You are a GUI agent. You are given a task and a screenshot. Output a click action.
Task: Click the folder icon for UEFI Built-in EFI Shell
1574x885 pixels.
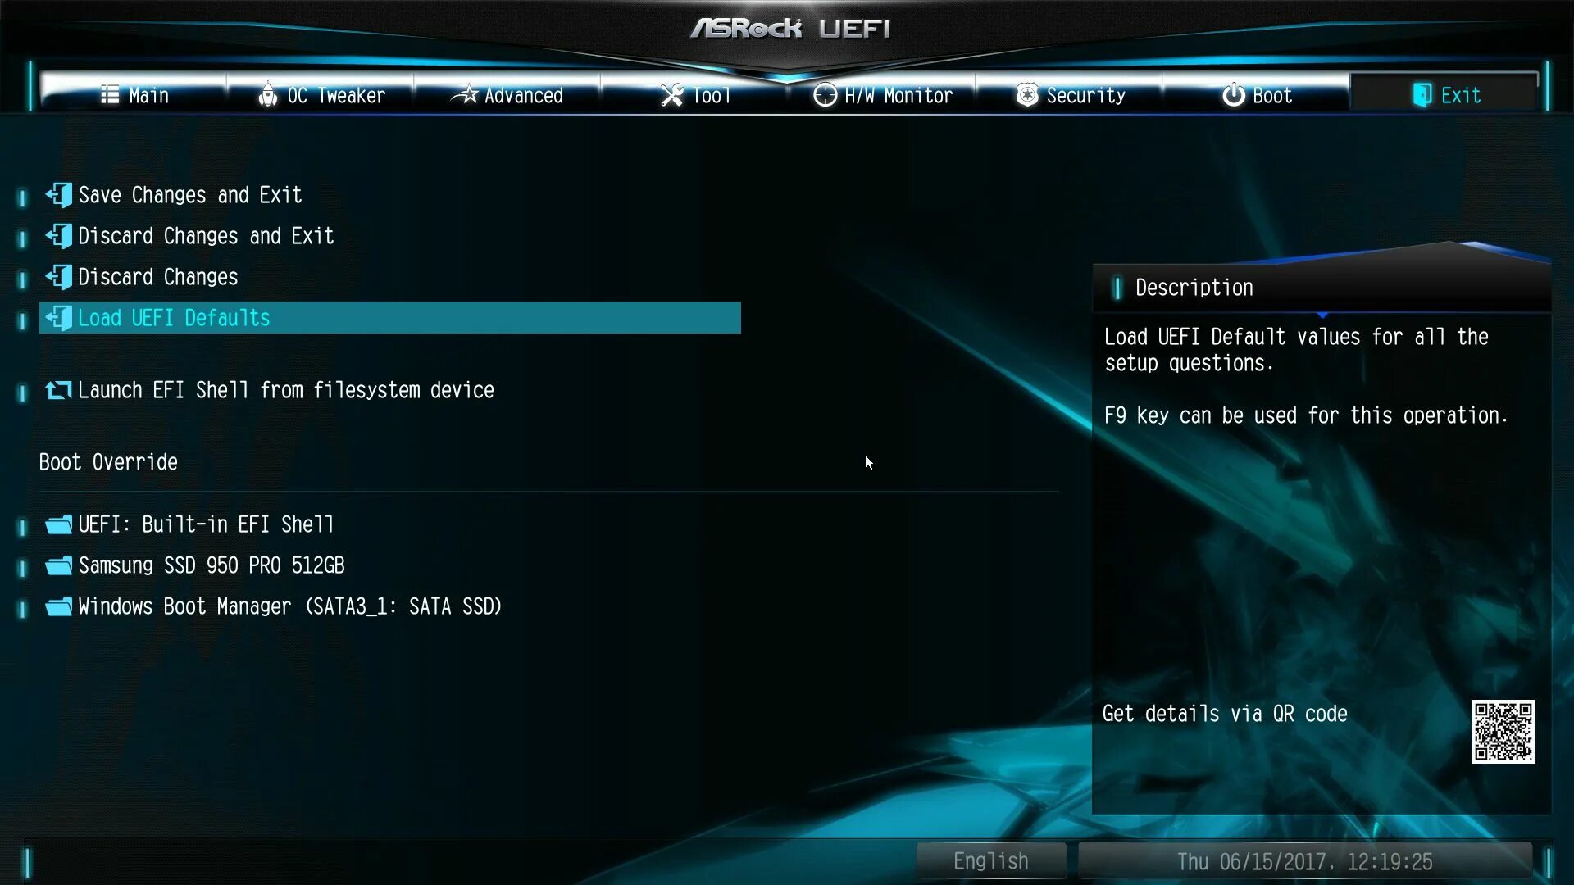pyautogui.click(x=59, y=524)
